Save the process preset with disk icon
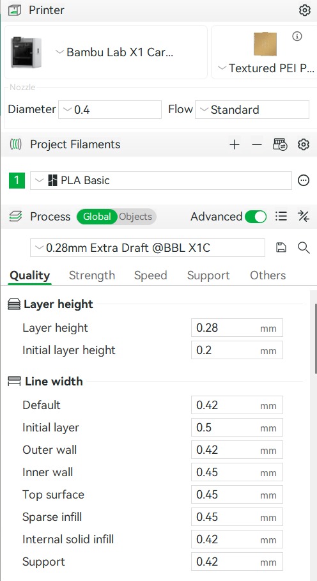The image size is (317, 581). click(281, 247)
